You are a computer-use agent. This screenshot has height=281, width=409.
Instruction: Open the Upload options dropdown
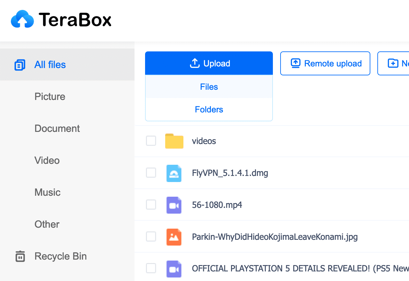(x=209, y=63)
